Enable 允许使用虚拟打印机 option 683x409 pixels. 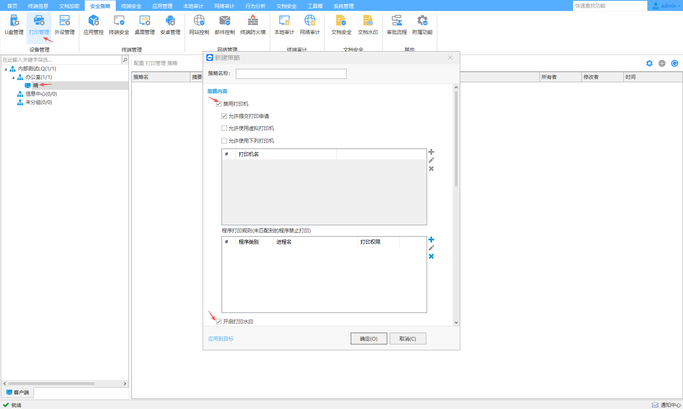224,128
